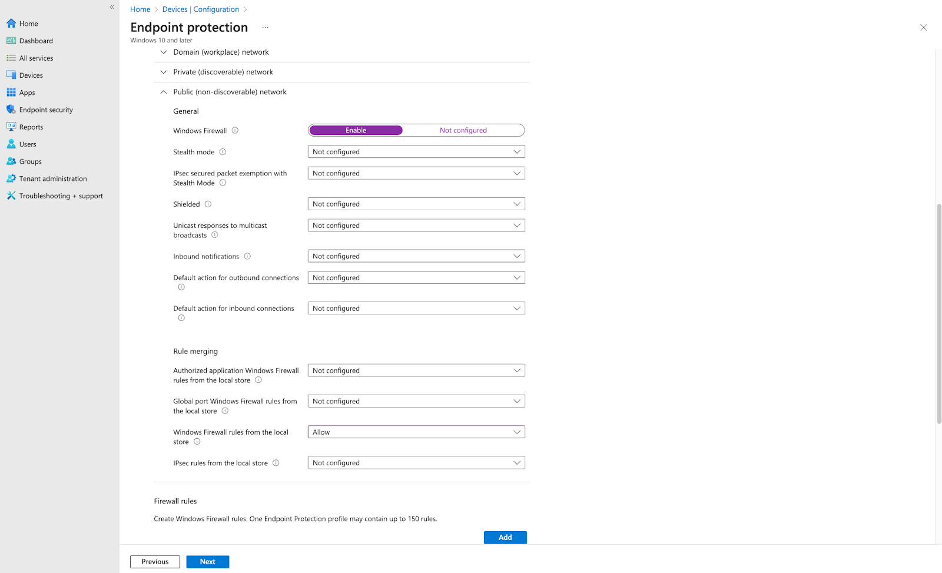This screenshot has height=573, width=942.
Task: Open Windows Firewall rules local store dropdown set to Allow
Action: [x=416, y=432]
